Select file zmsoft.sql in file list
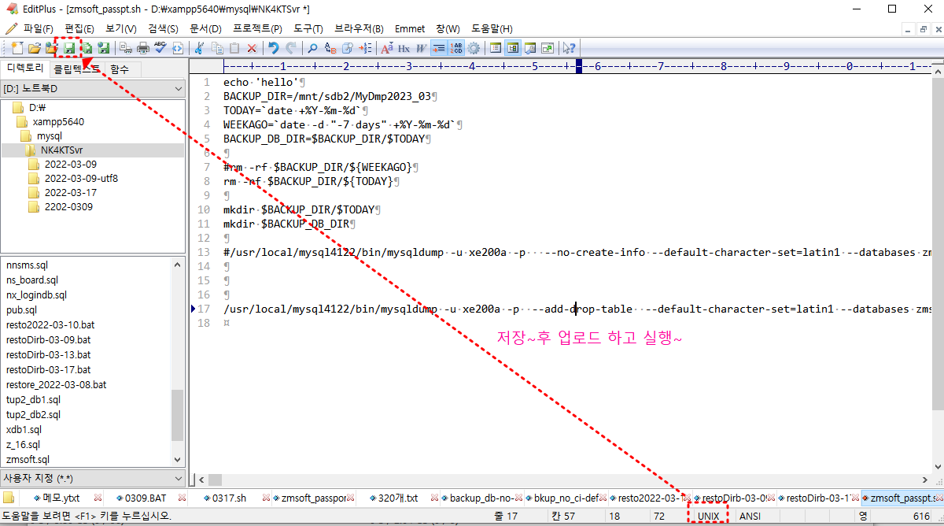Image resolution: width=944 pixels, height=526 pixels. 28,459
